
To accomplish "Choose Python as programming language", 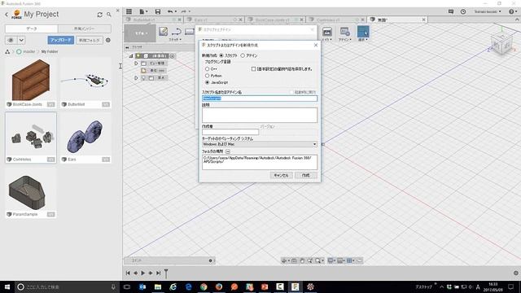I will point(208,76).
